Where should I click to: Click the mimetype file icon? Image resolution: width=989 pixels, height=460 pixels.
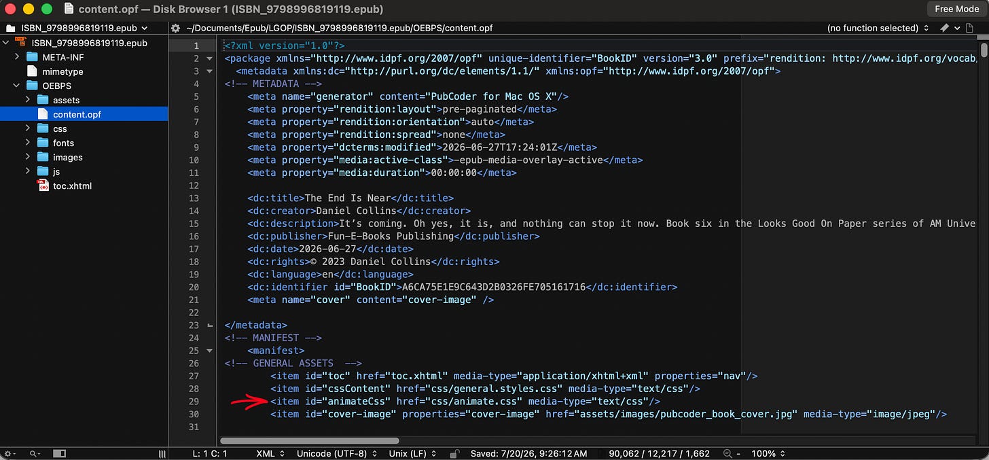(32, 71)
